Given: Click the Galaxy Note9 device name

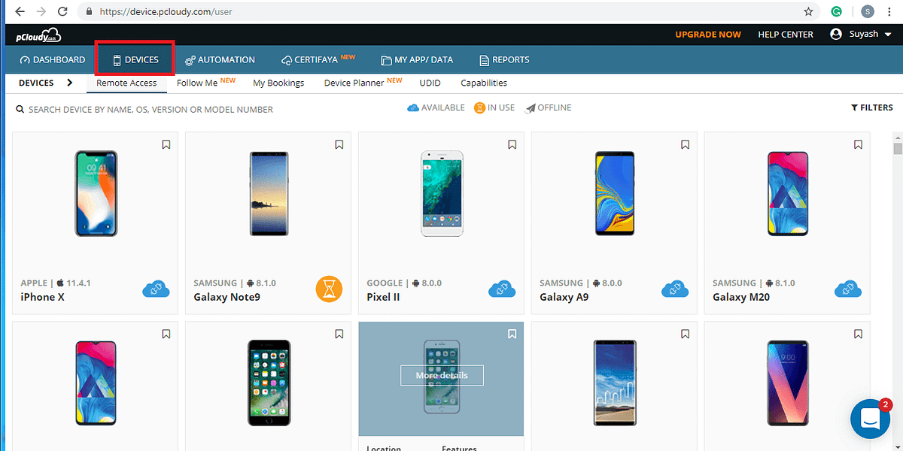Looking at the screenshot, I should [226, 297].
